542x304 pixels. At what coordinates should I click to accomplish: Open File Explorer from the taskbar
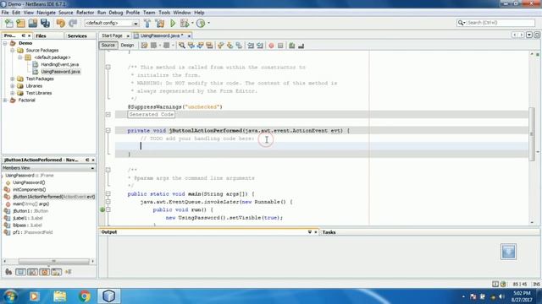[x=60, y=296]
